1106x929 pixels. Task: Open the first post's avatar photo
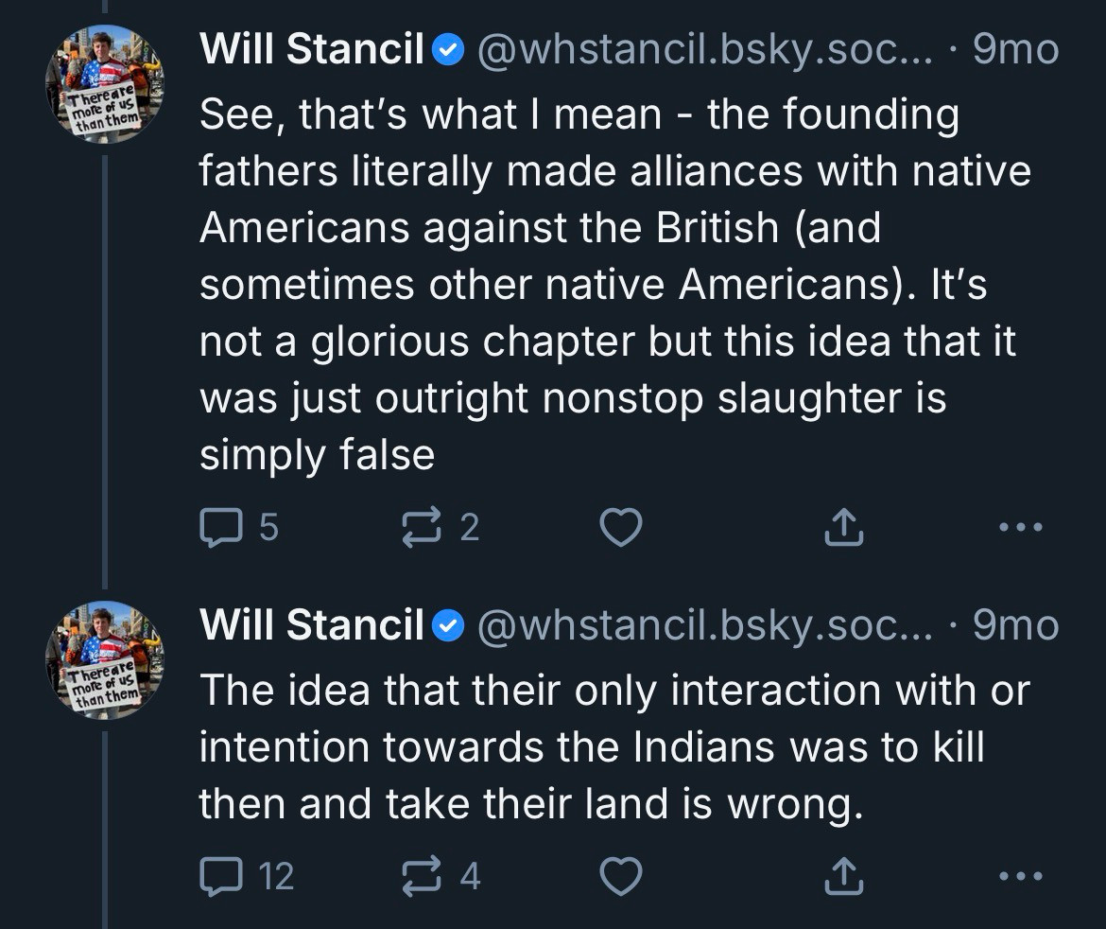click(x=105, y=84)
